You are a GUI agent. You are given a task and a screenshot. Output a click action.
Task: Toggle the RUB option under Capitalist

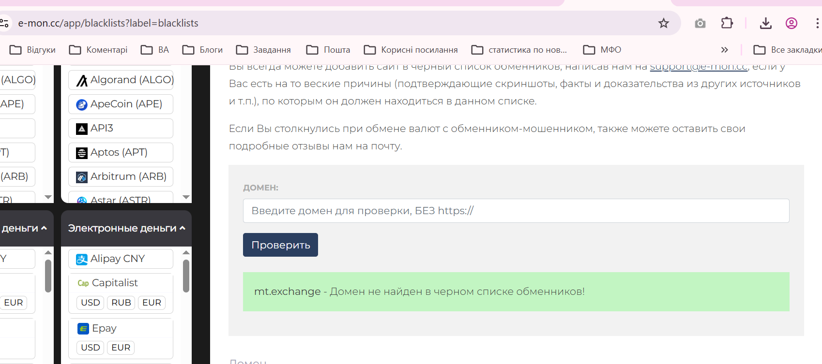121,303
